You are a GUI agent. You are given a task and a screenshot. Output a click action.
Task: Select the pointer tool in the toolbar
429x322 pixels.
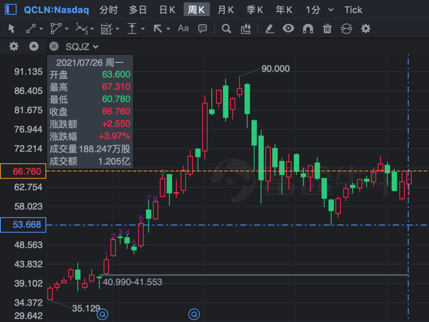pyautogui.click(x=11, y=28)
